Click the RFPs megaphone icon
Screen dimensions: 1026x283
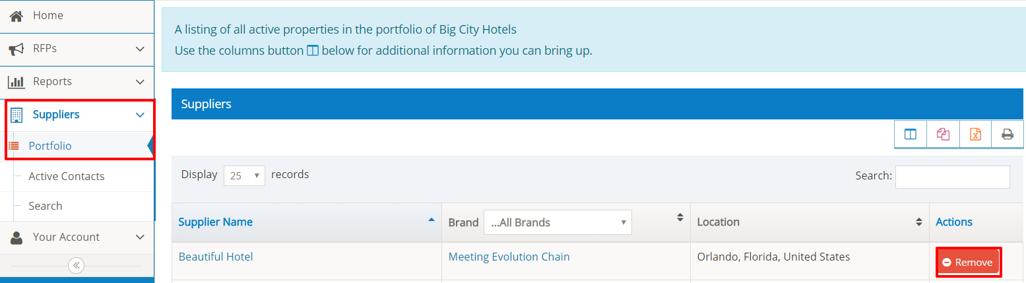tap(16, 49)
